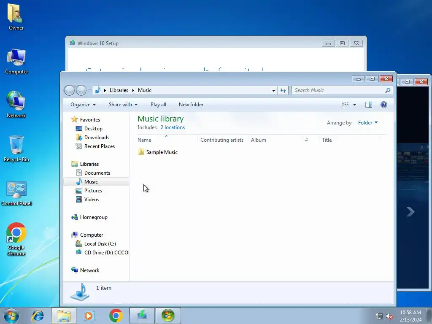Open Explorer help button

tap(384, 105)
